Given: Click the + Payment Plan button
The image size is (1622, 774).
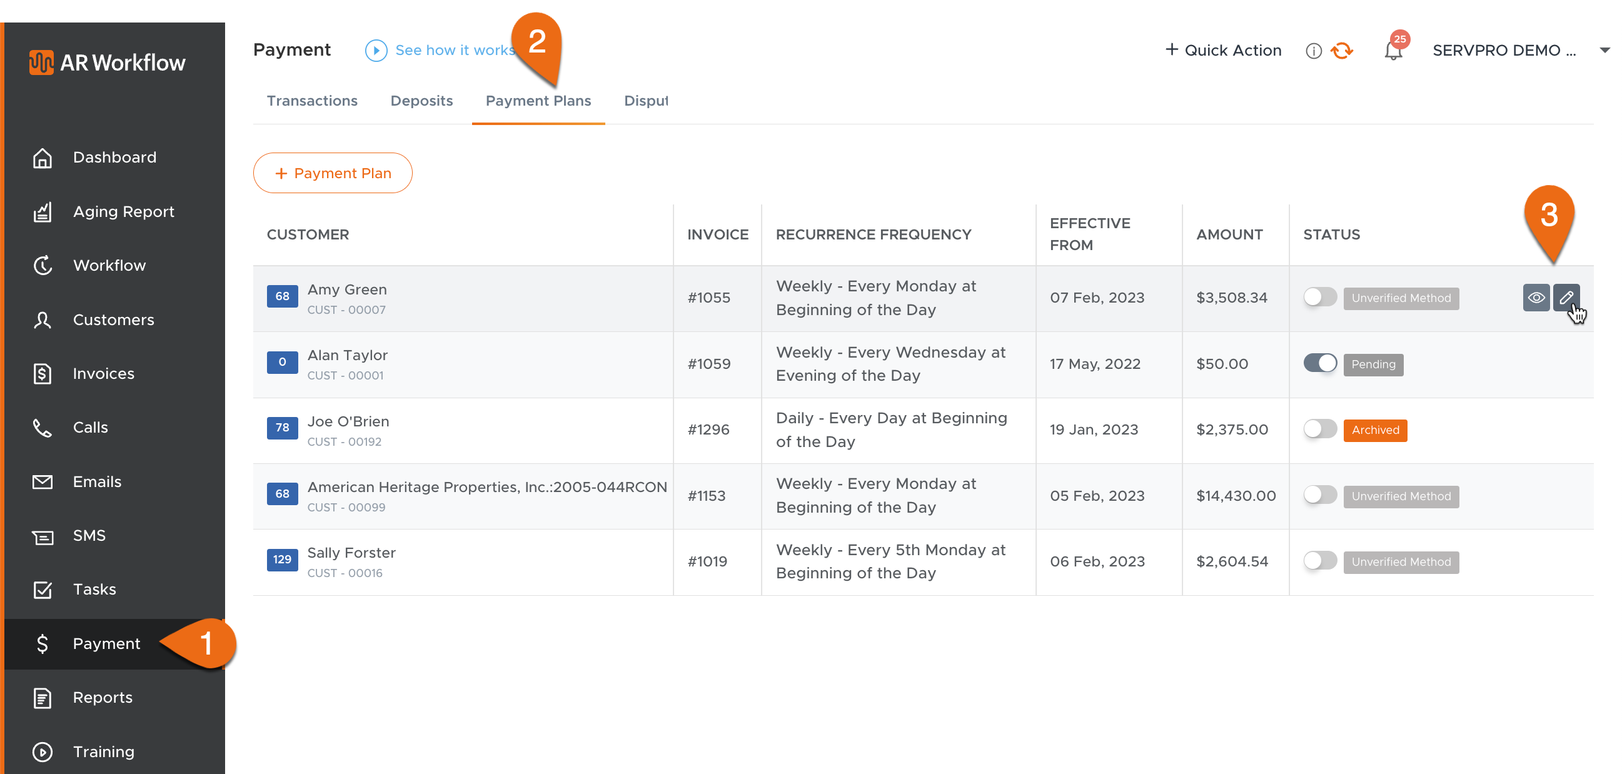Looking at the screenshot, I should coord(333,173).
